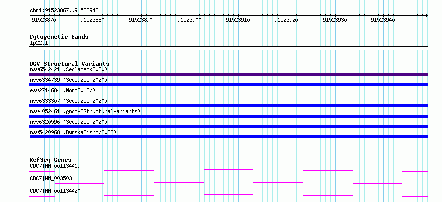The image size is (442, 202).
Task: Select the nsv6542421 (Sedlazeck2020) label
Action: [69, 69]
